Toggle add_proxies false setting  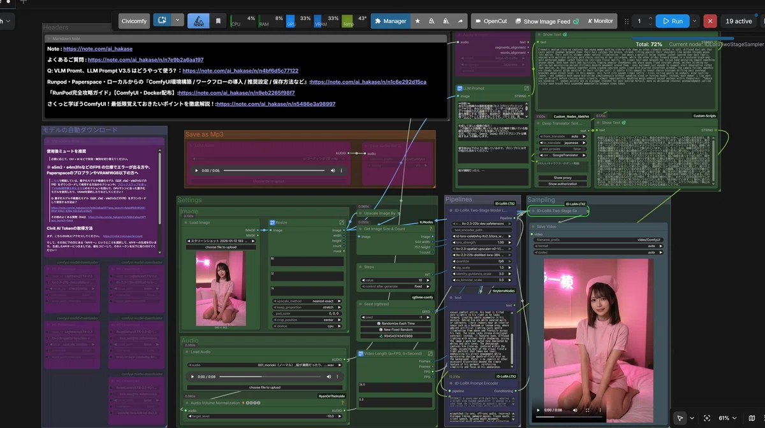[x=563, y=148]
